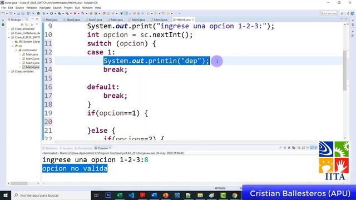The image size is (356, 200).
Task: Select the Console tab
Action: [102, 148]
